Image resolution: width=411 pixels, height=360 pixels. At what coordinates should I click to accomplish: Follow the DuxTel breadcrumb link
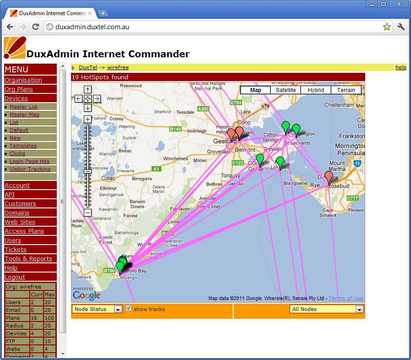click(x=88, y=67)
